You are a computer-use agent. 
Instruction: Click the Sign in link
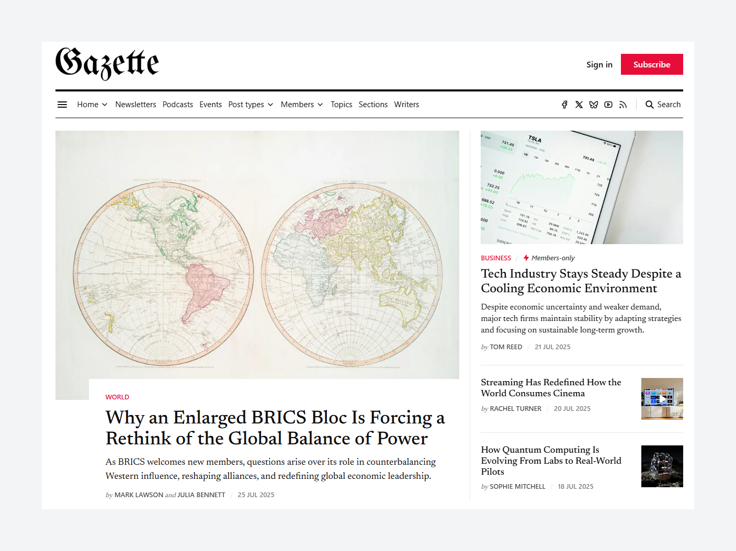599,64
